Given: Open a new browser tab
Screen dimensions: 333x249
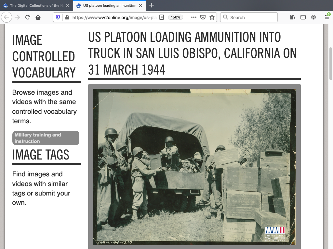Looking at the screenshot, I should click(x=152, y=6).
